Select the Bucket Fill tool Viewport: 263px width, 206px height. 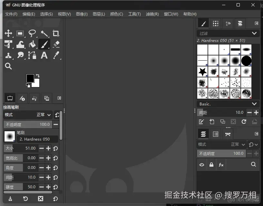[32, 44]
